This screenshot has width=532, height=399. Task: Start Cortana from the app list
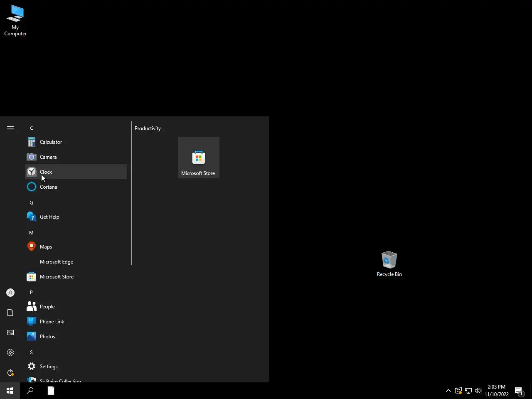click(x=76, y=187)
